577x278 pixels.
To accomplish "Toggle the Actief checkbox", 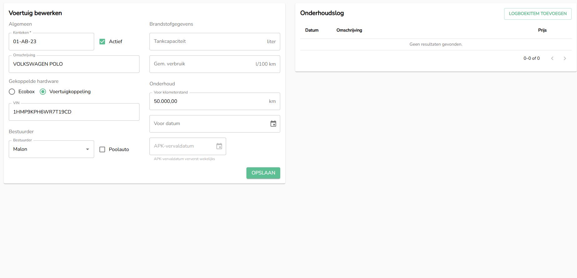I will click(102, 42).
